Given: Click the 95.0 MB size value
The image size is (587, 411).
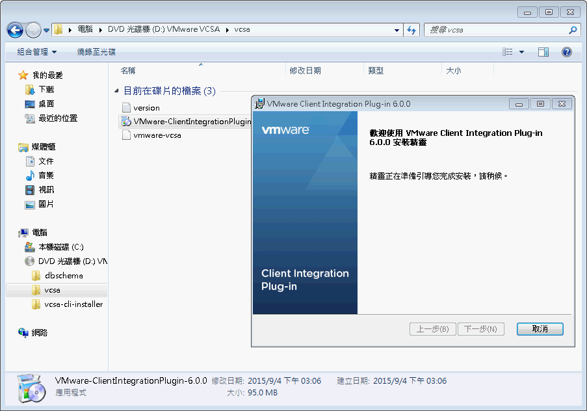Looking at the screenshot, I should [263, 393].
